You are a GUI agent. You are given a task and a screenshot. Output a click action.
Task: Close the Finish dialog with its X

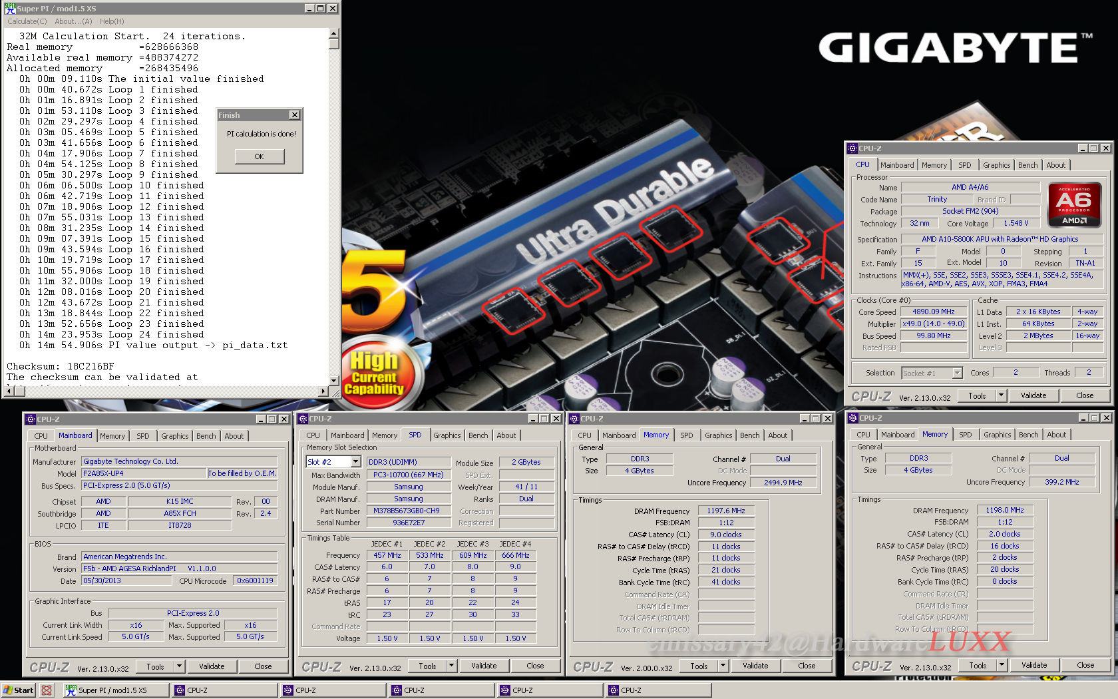tap(294, 115)
